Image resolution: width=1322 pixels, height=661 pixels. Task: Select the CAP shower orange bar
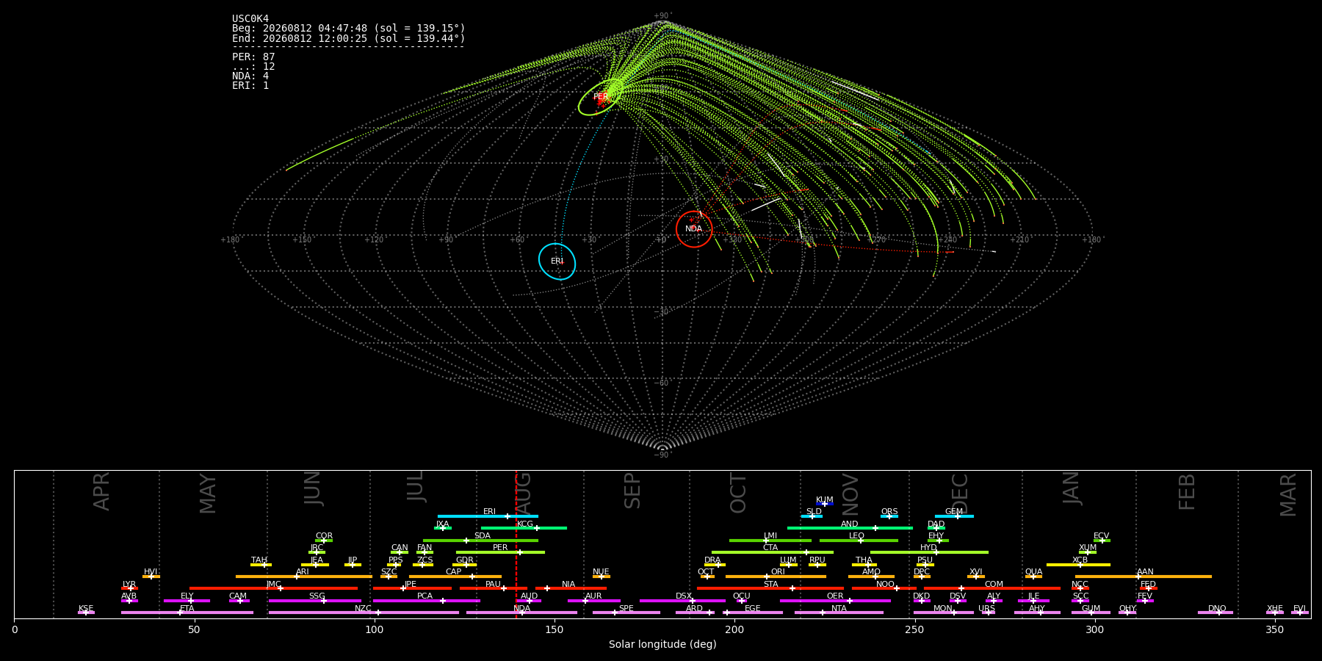click(455, 577)
